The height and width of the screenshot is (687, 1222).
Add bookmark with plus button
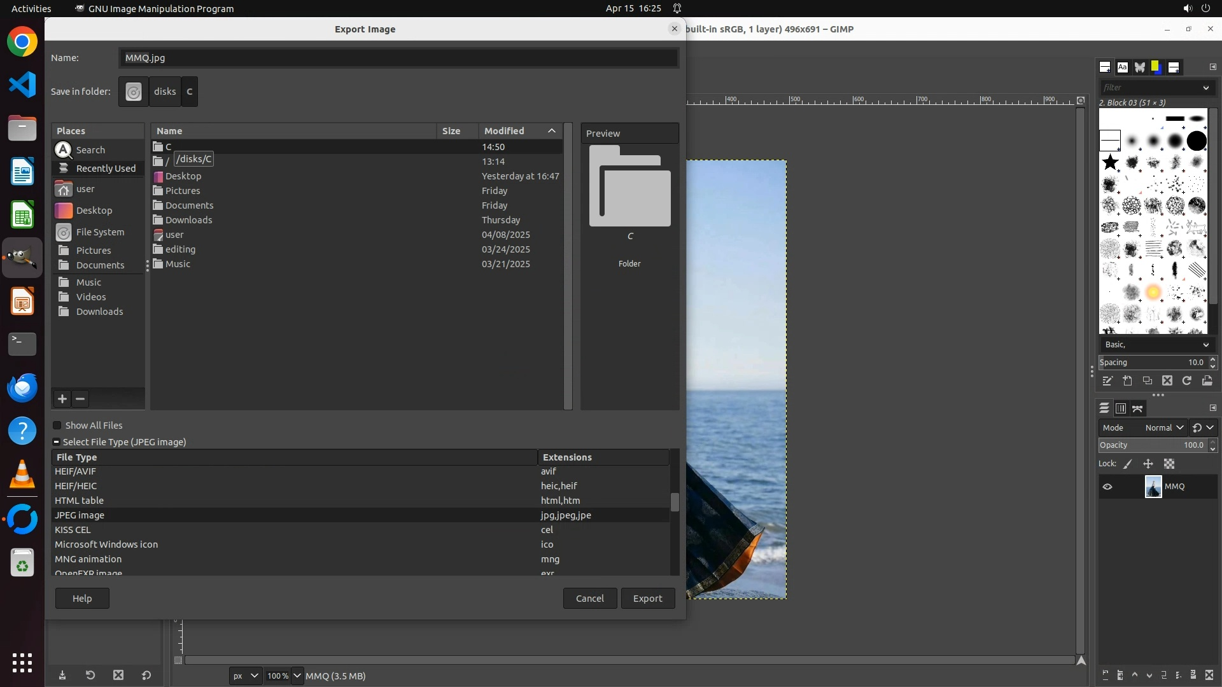click(x=62, y=399)
